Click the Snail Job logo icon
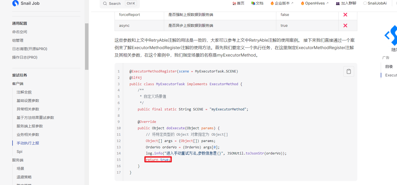397x185 pixels. [16, 3]
